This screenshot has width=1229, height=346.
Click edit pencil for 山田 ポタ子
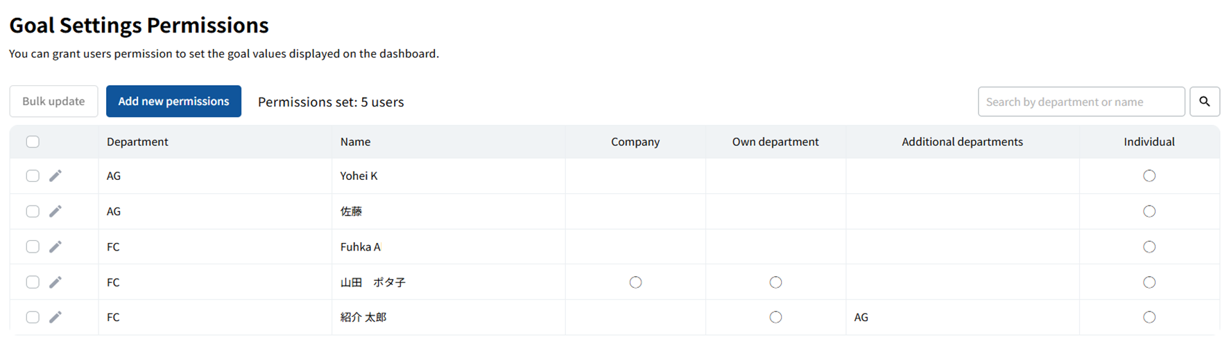55,282
